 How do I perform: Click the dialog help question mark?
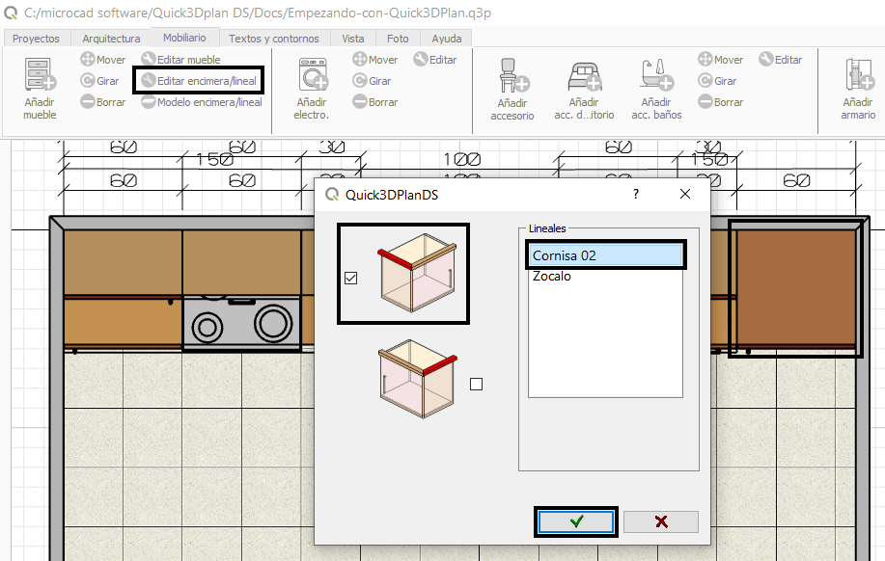(636, 194)
